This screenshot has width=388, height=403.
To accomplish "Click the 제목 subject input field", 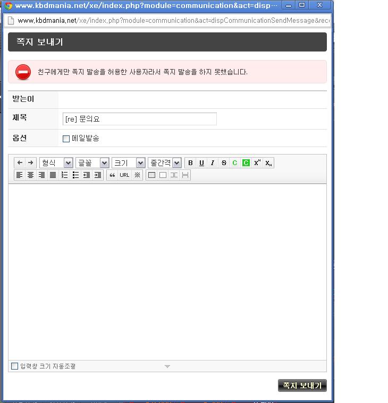I will [x=140, y=119].
